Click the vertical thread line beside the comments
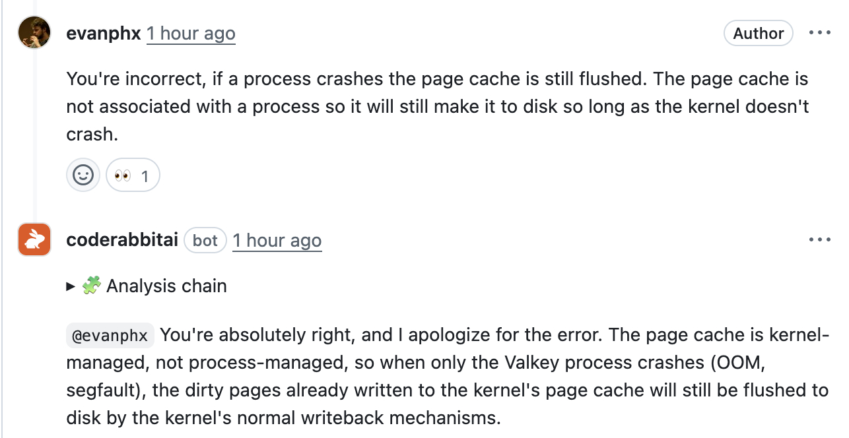Viewport: 849px width, 438px height. (x=34, y=132)
